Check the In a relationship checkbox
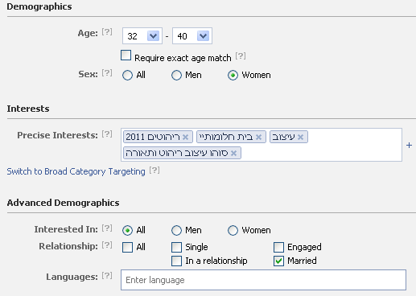The image size is (416, 296). [x=176, y=261]
